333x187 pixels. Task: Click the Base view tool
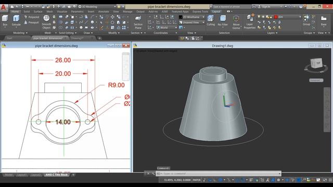click(324, 20)
